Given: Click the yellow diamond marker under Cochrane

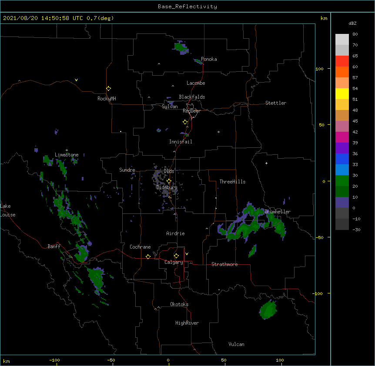Looking at the screenshot, I should pyautogui.click(x=148, y=256).
